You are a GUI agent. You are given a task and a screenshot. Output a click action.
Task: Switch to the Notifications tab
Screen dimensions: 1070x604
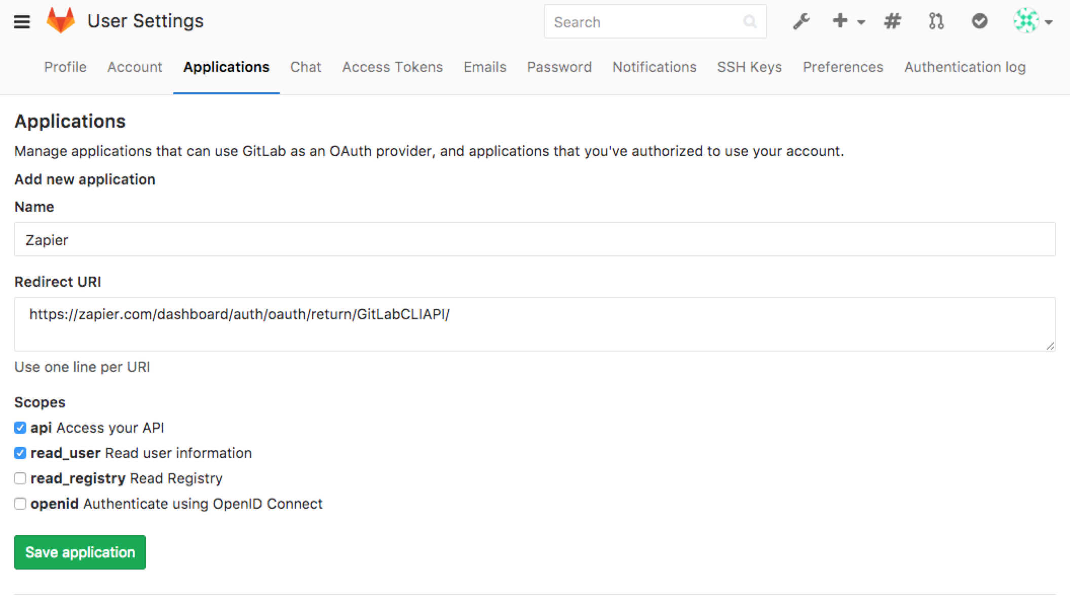pos(655,67)
